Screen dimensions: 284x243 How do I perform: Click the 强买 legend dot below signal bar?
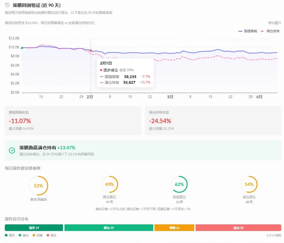7,235
